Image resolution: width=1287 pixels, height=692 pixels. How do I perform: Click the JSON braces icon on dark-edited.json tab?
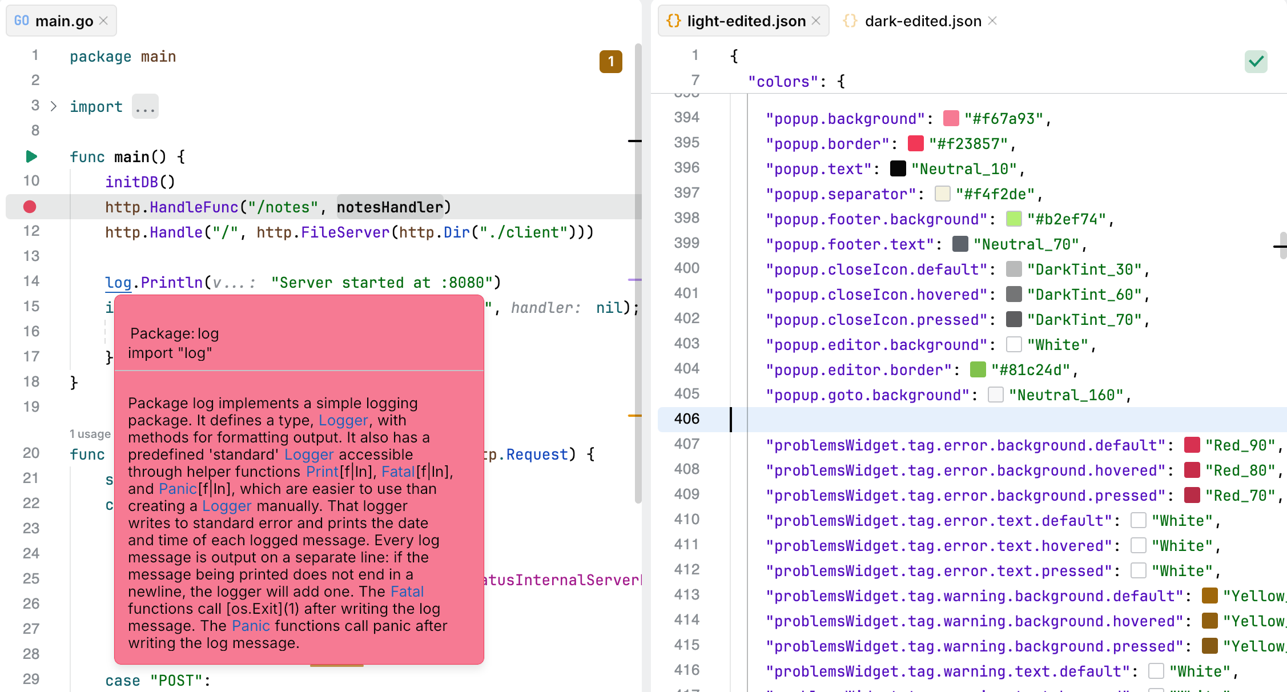pos(850,21)
